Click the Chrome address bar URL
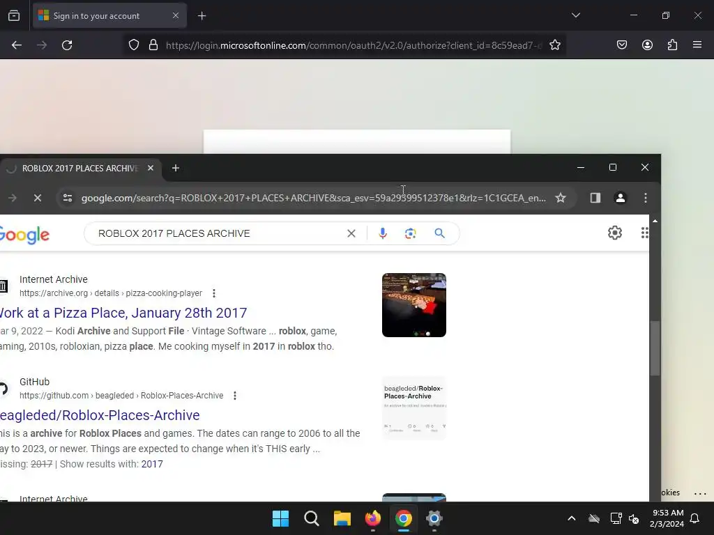This screenshot has height=535, width=714. coord(313,198)
